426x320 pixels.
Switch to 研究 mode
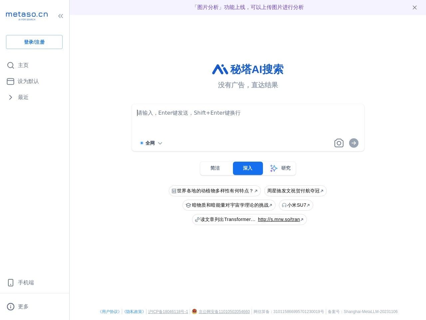coord(280,168)
